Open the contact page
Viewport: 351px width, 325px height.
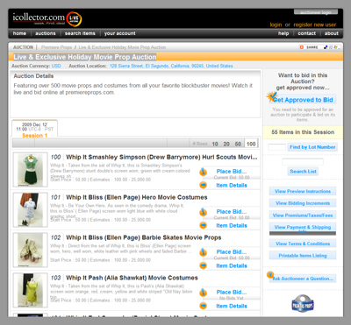pos(306,33)
